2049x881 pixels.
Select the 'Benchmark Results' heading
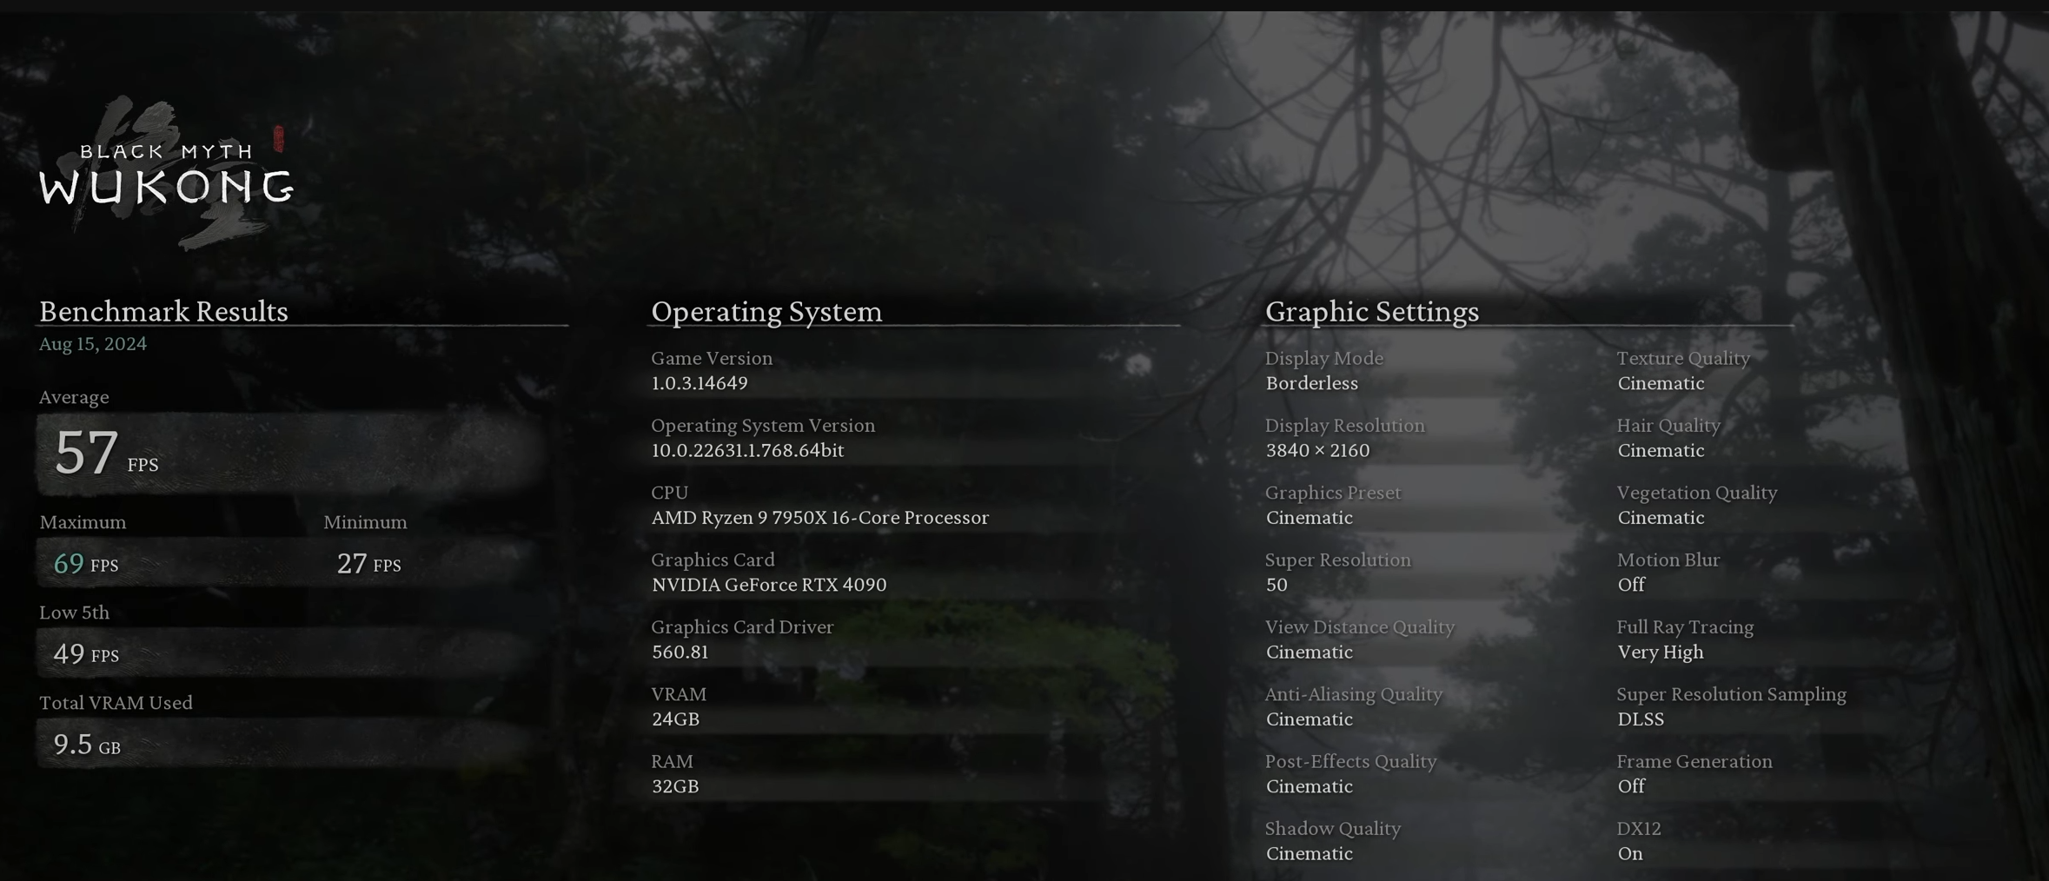pos(163,311)
